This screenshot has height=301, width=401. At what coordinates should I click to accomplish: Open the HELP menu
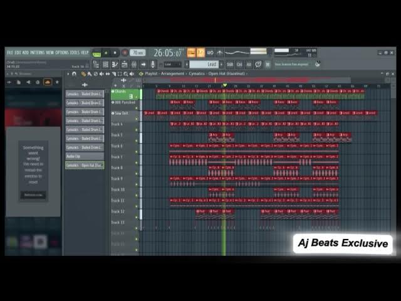point(85,53)
